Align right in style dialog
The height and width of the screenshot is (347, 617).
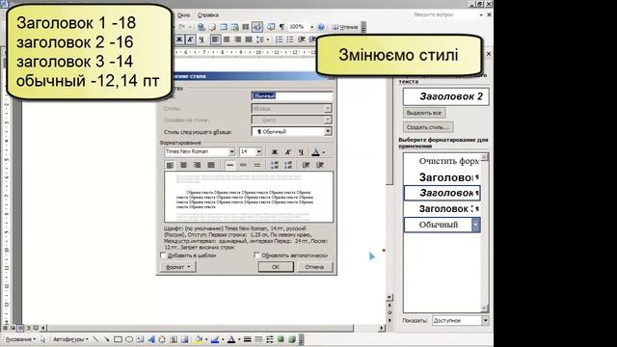pyautogui.click(x=197, y=165)
